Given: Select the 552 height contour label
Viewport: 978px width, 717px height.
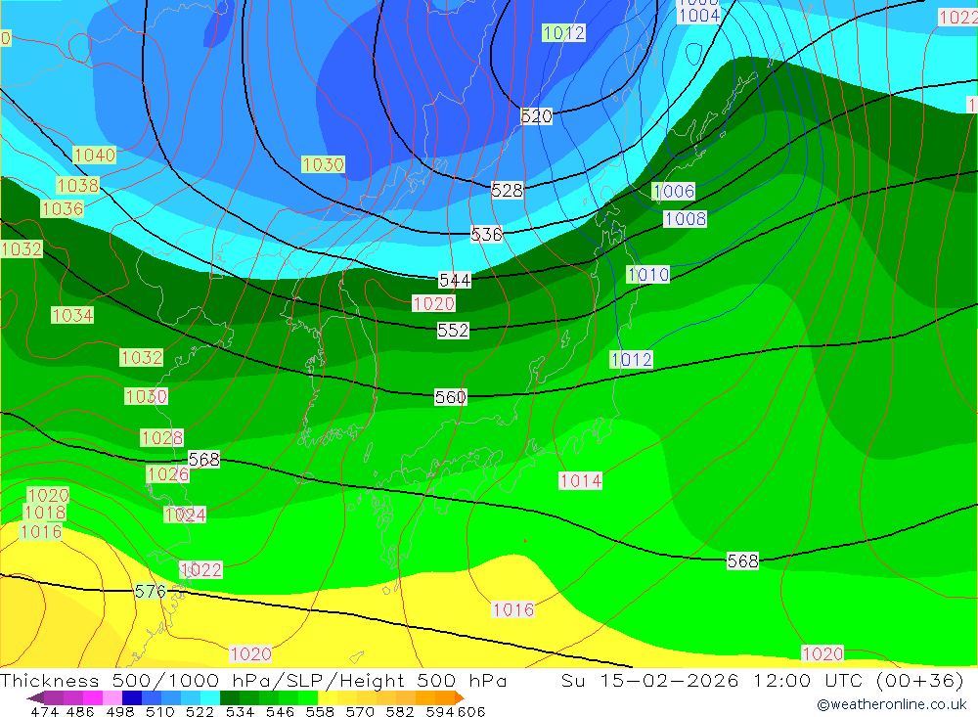Looking at the screenshot, I should coord(453,330).
